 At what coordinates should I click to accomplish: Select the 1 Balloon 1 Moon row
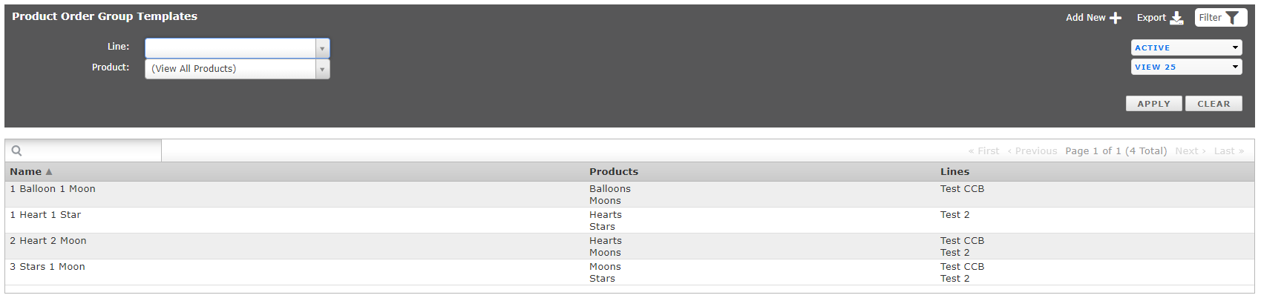click(x=629, y=194)
